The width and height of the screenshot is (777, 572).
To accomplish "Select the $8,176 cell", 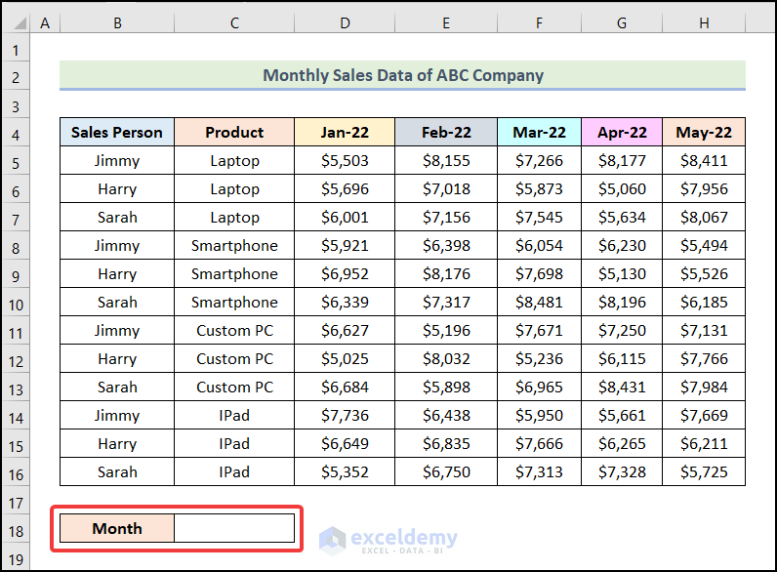I will pyautogui.click(x=446, y=273).
